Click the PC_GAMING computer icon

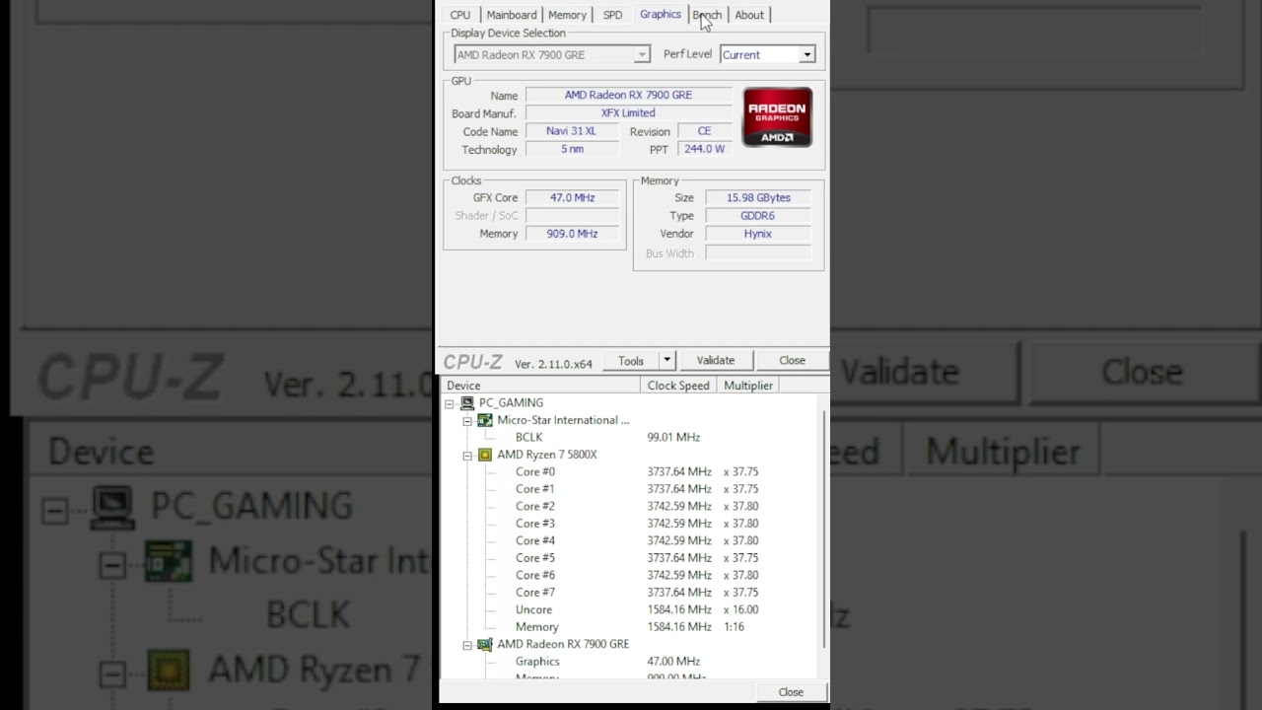467,403
